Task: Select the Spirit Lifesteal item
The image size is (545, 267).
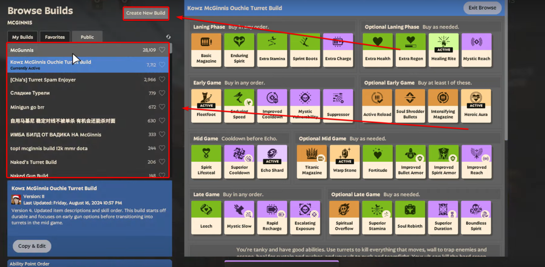Action: click(x=206, y=162)
